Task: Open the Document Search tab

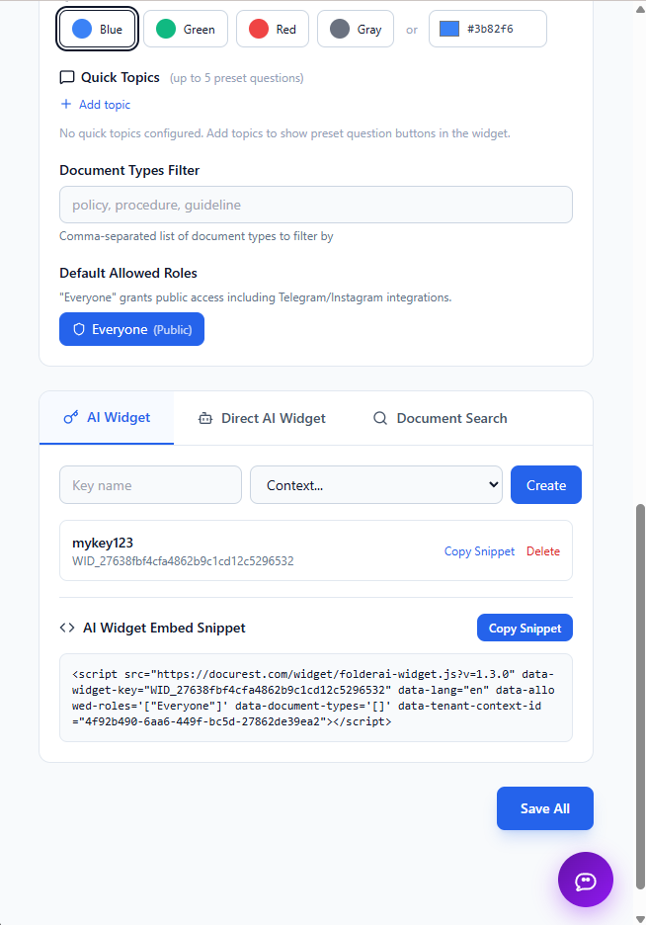Action: (x=440, y=418)
